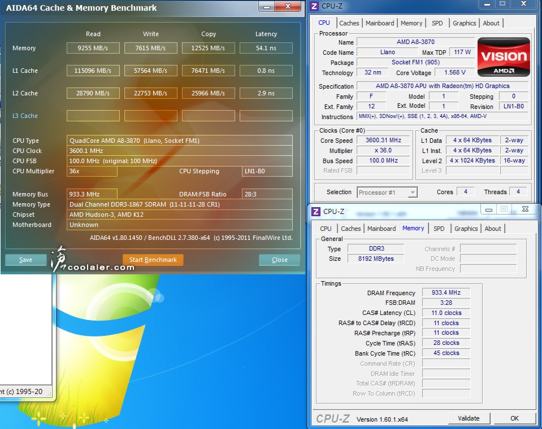Click the Bank Cycle Time 45 clocks value
This screenshot has width=542, height=429.
coord(446,353)
